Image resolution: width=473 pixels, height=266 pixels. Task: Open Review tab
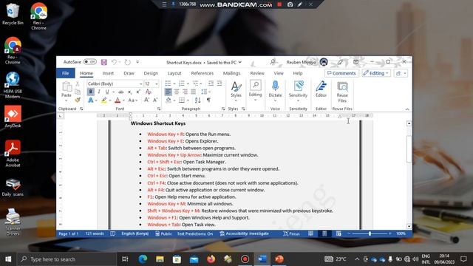pyautogui.click(x=257, y=73)
